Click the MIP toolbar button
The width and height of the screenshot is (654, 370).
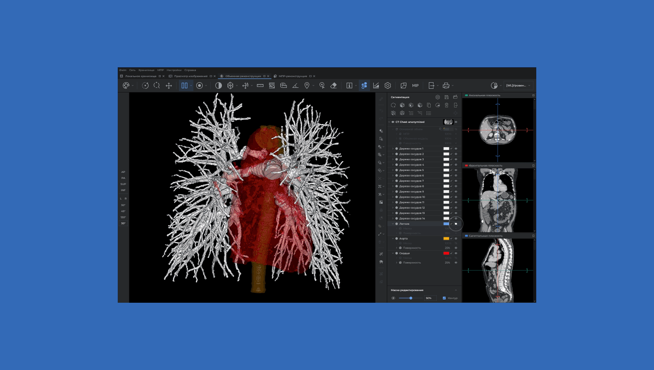click(415, 85)
